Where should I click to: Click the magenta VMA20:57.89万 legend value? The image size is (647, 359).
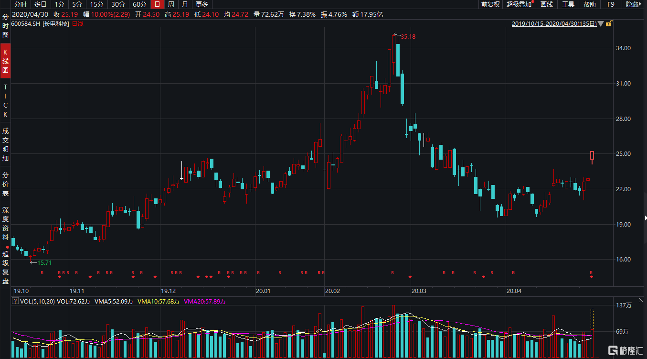[x=204, y=302]
